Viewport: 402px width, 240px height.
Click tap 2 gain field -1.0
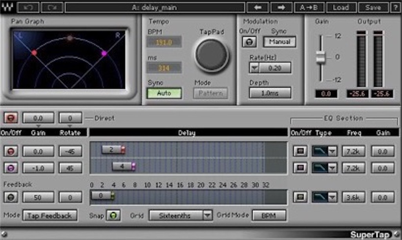[38, 168]
